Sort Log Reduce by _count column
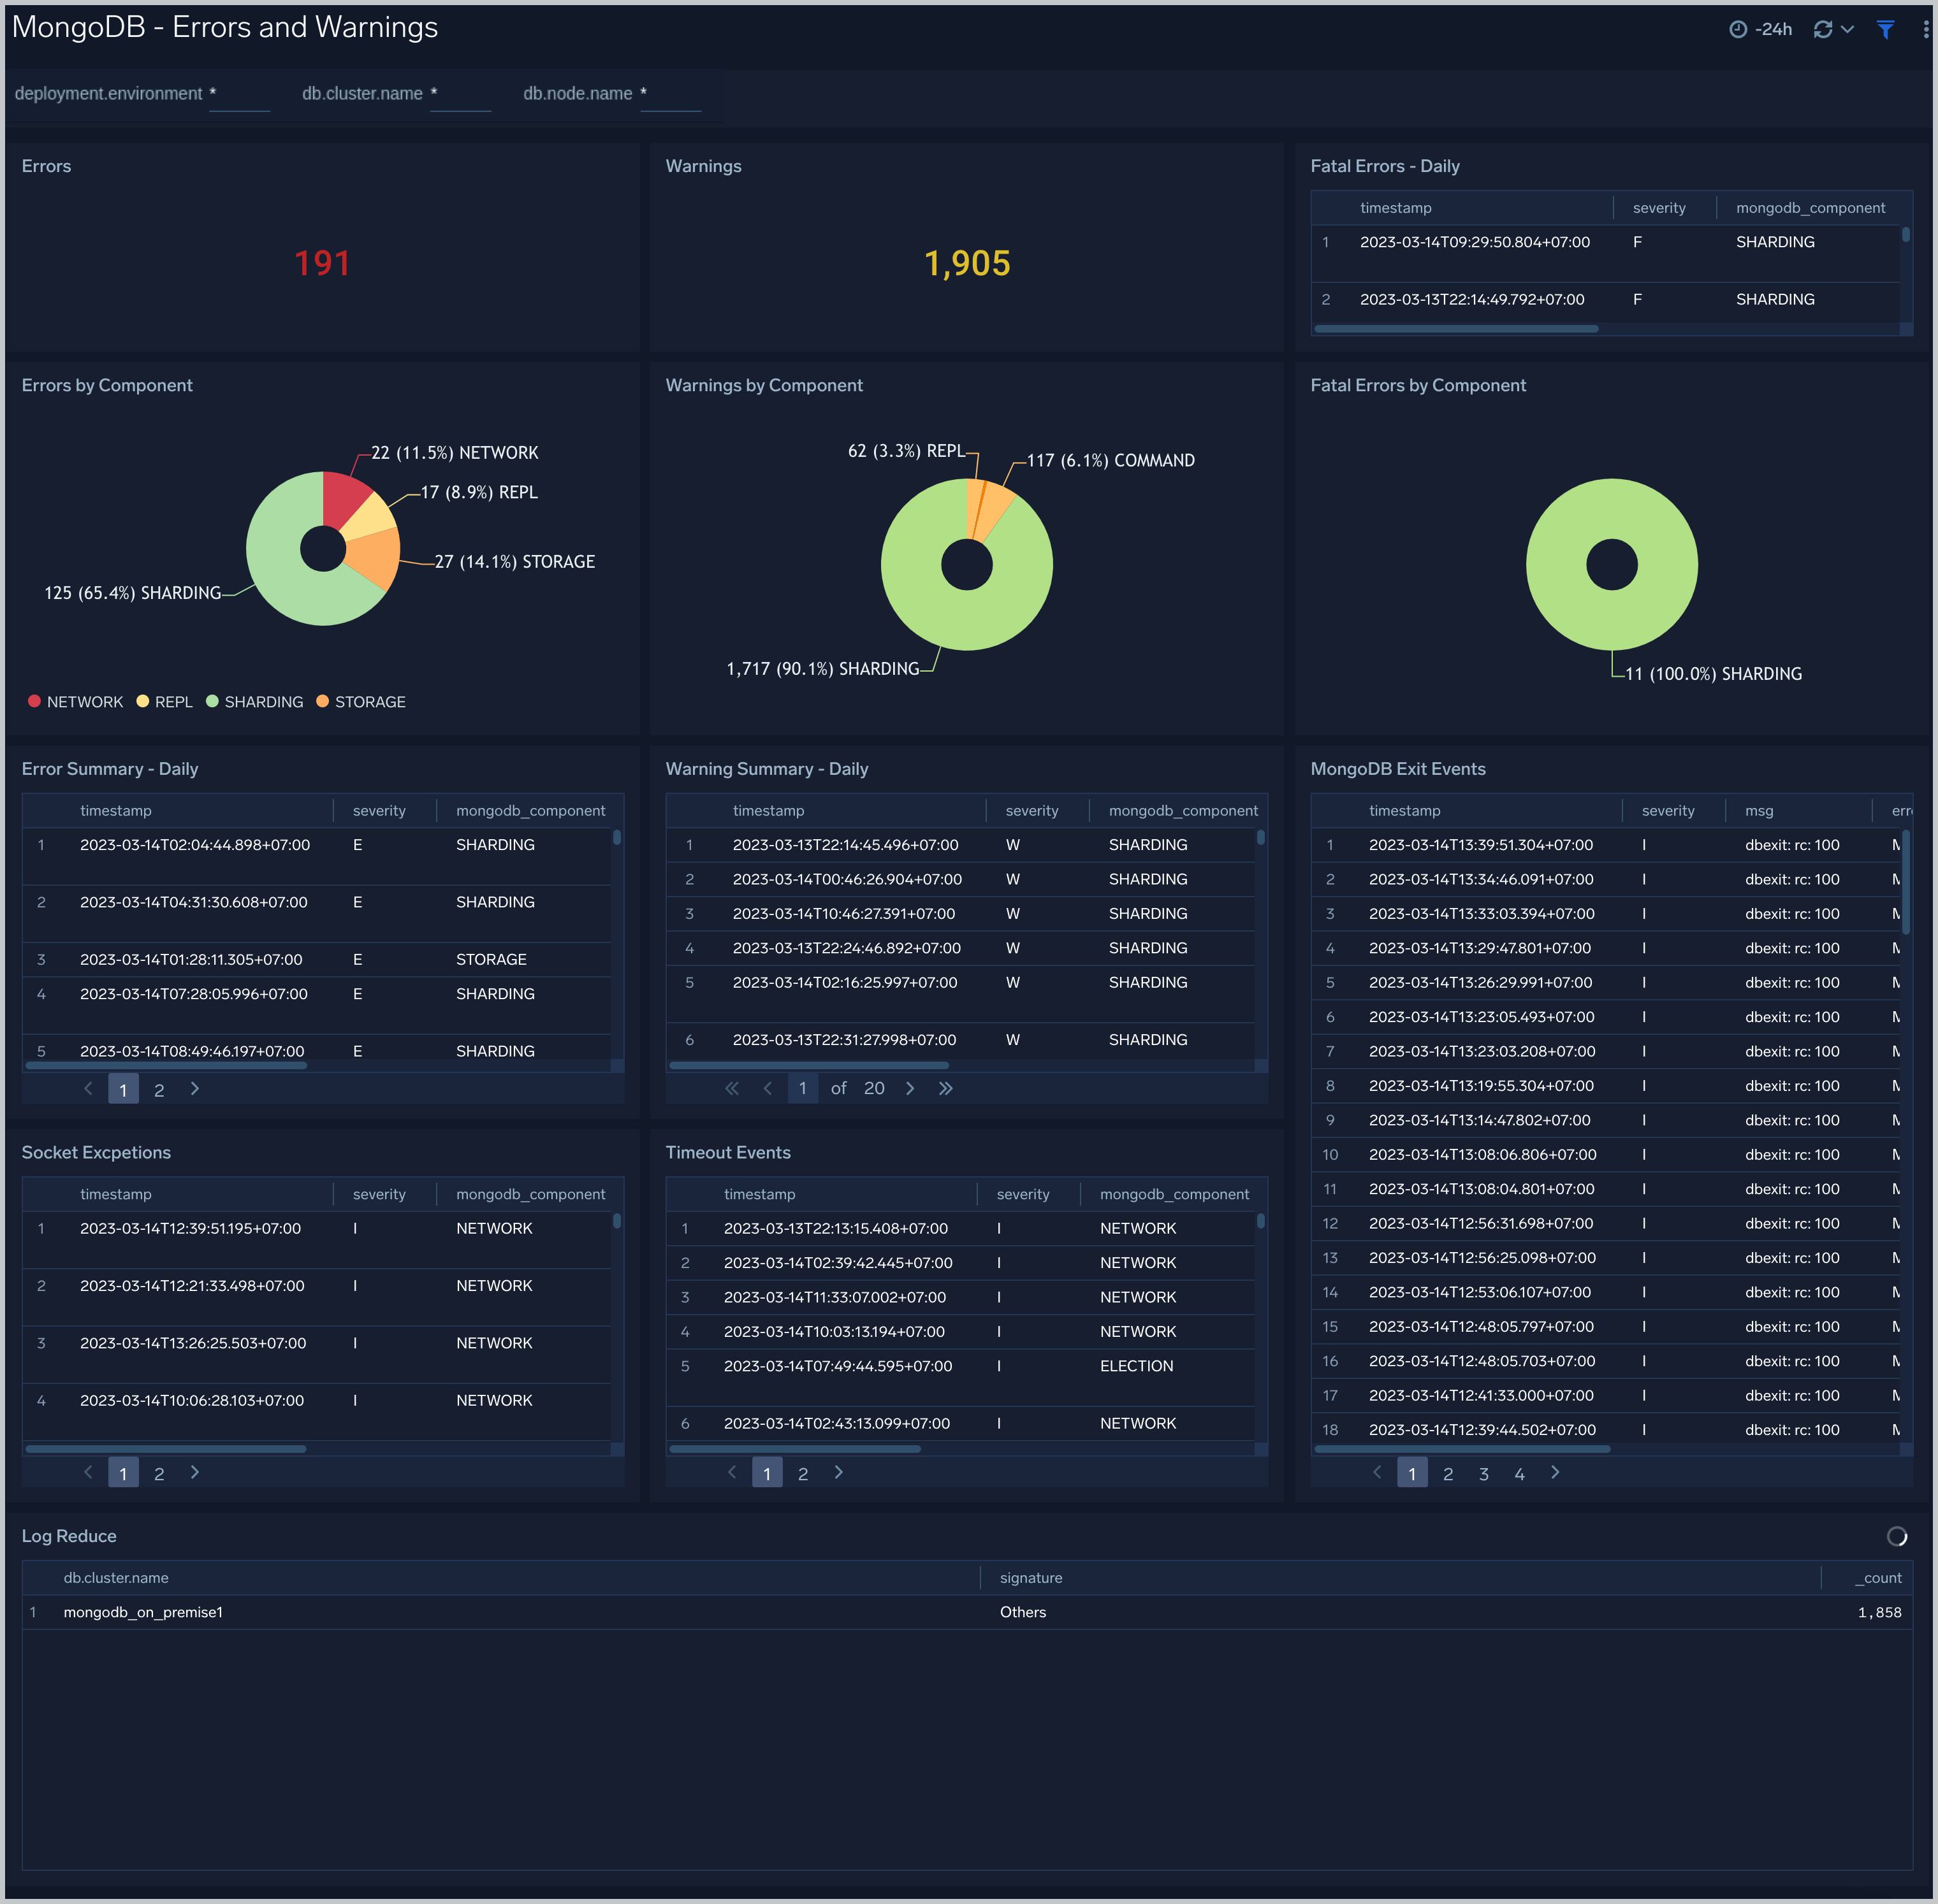Screen dimensions: 1938x1904 click(1878, 1578)
